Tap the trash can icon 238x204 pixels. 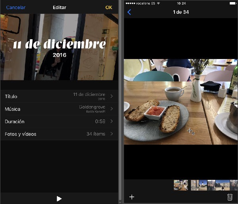coord(230,197)
